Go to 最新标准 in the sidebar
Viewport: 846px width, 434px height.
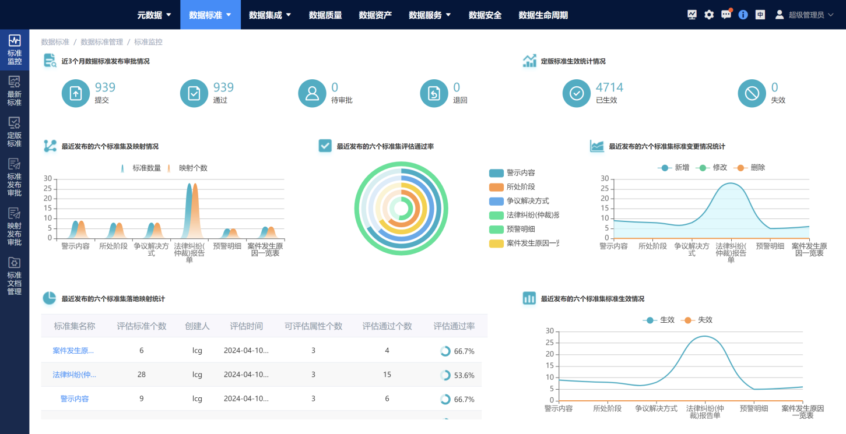click(x=15, y=90)
